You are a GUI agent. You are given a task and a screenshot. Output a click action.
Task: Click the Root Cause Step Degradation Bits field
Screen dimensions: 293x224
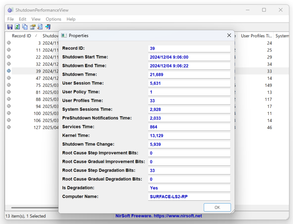189,171
